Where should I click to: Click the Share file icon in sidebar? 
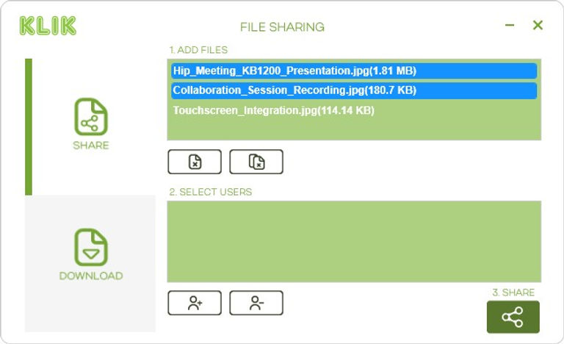pos(91,117)
